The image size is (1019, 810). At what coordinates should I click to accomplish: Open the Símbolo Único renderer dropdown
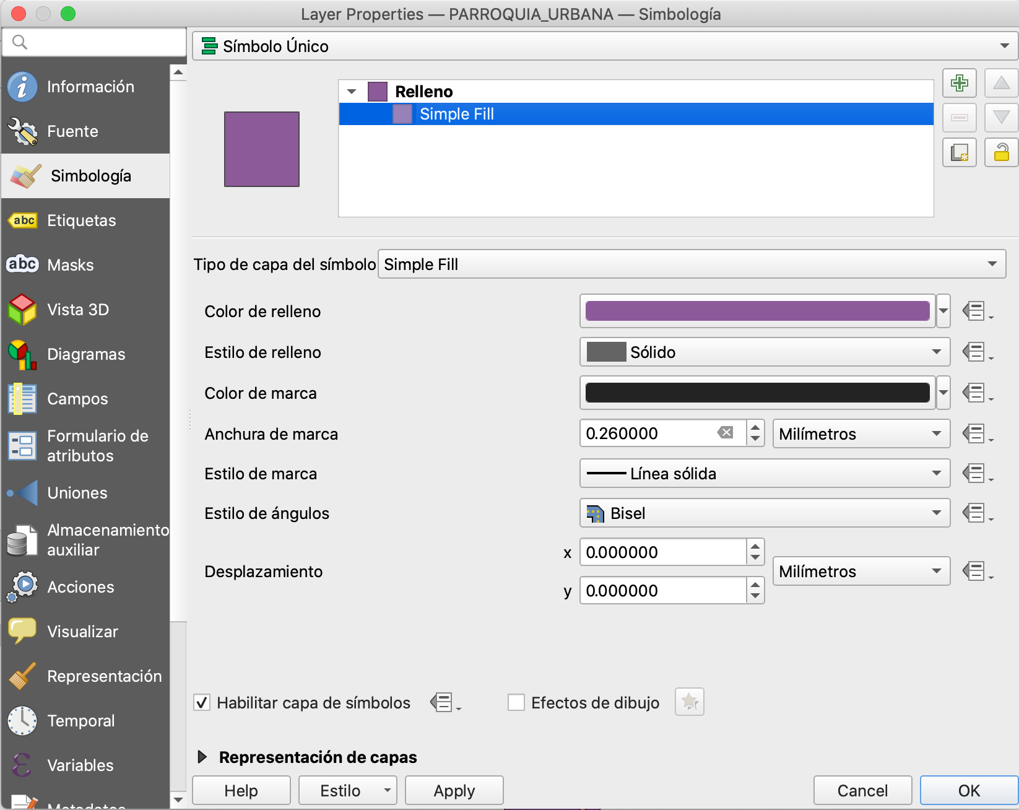[604, 46]
